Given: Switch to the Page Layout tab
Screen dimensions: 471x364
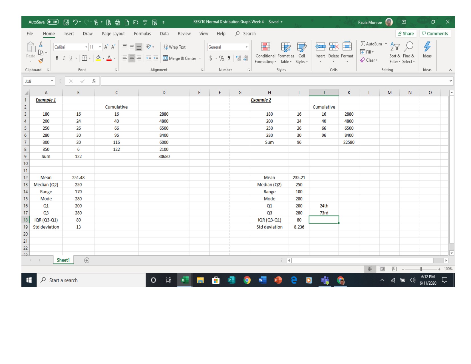Looking at the screenshot, I should (113, 34).
